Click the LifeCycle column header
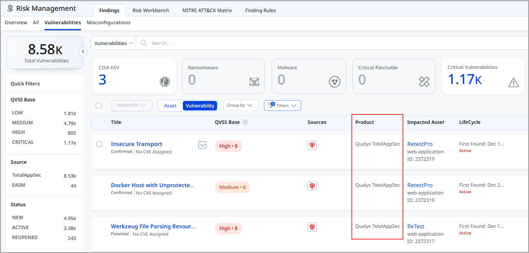 tap(470, 122)
